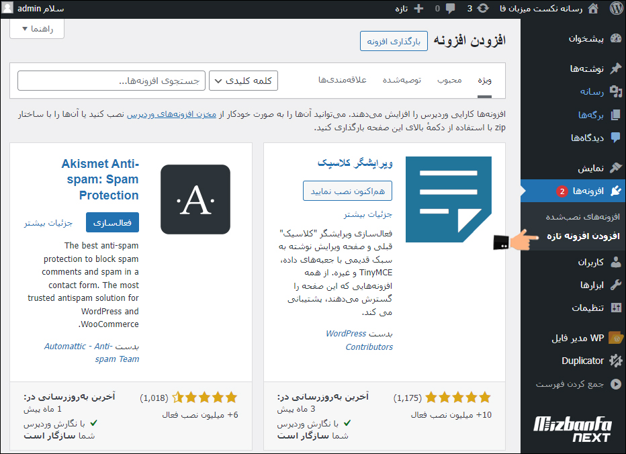Click the تنظیمات settings sliders icon
Viewport: 626px width, 454px height.
tap(616, 308)
